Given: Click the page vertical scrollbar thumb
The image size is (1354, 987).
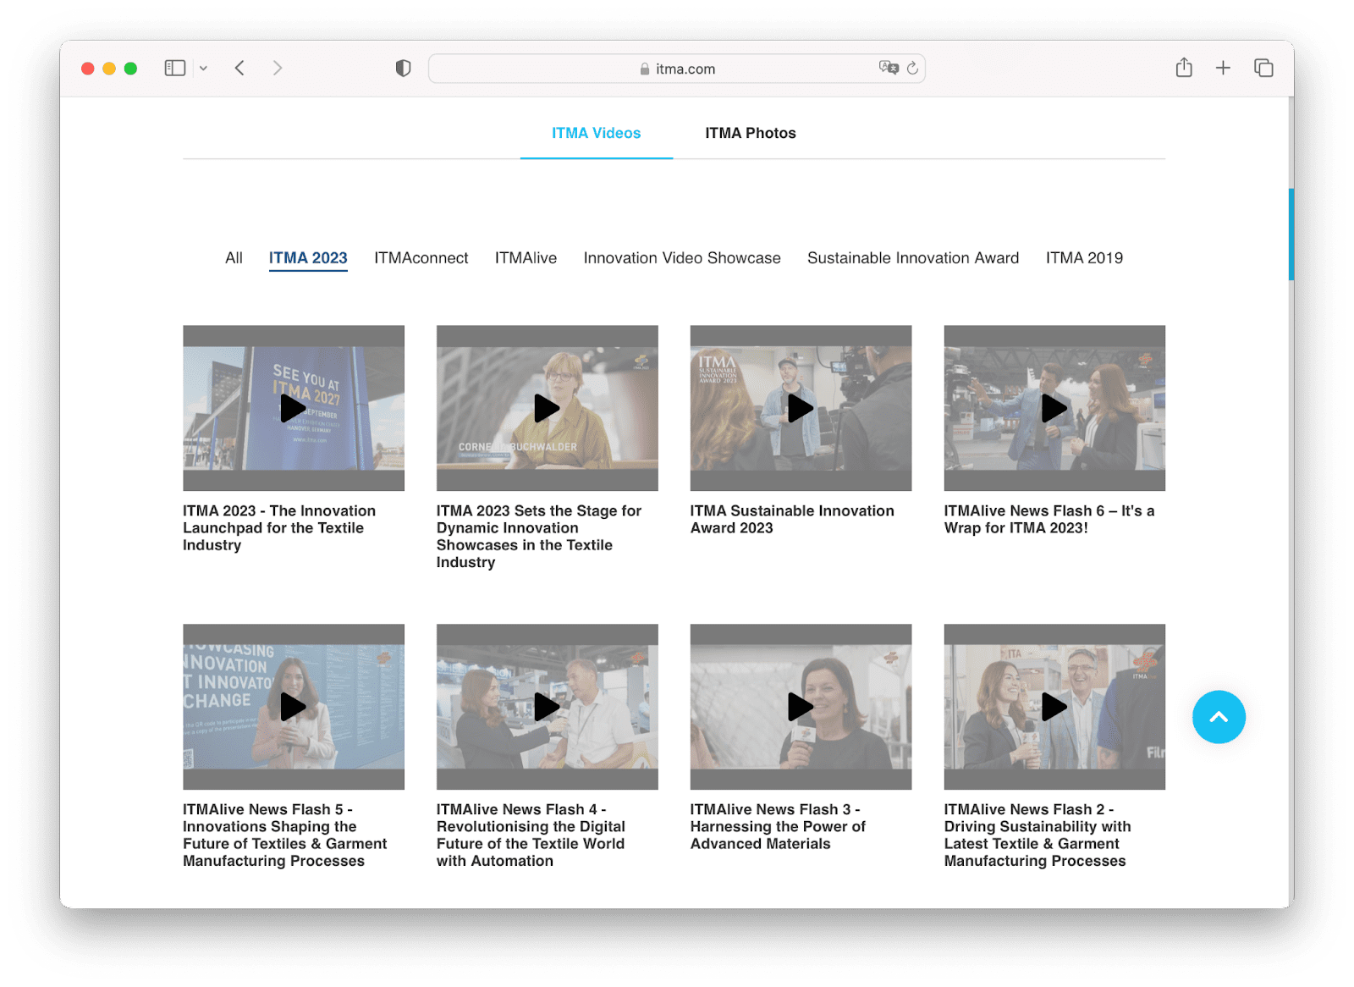Looking at the screenshot, I should click(x=1291, y=234).
